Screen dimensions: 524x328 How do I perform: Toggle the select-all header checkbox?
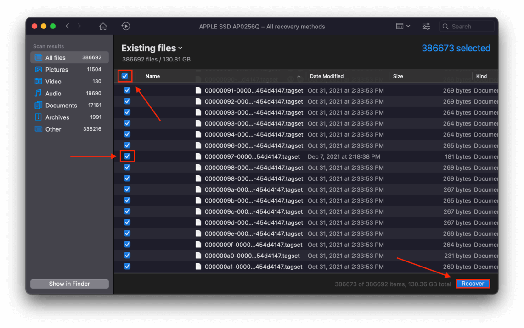(x=124, y=76)
